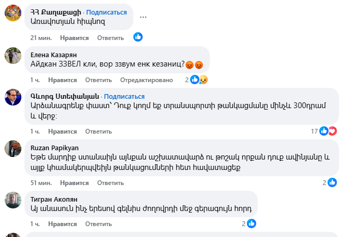
Task: Click Ответить under Ruzan Papikyan's comment
Action: [110, 183]
